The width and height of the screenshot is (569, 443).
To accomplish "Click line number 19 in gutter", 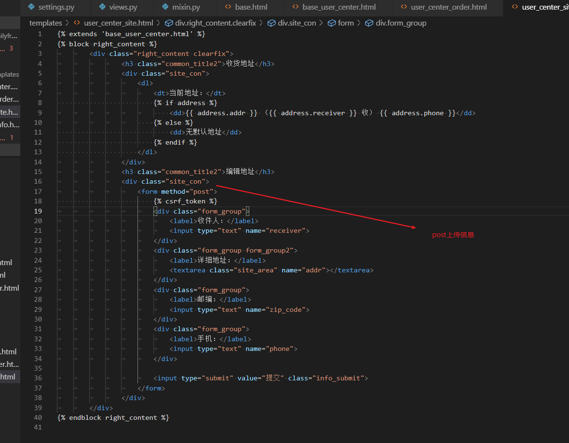I will pos(38,211).
